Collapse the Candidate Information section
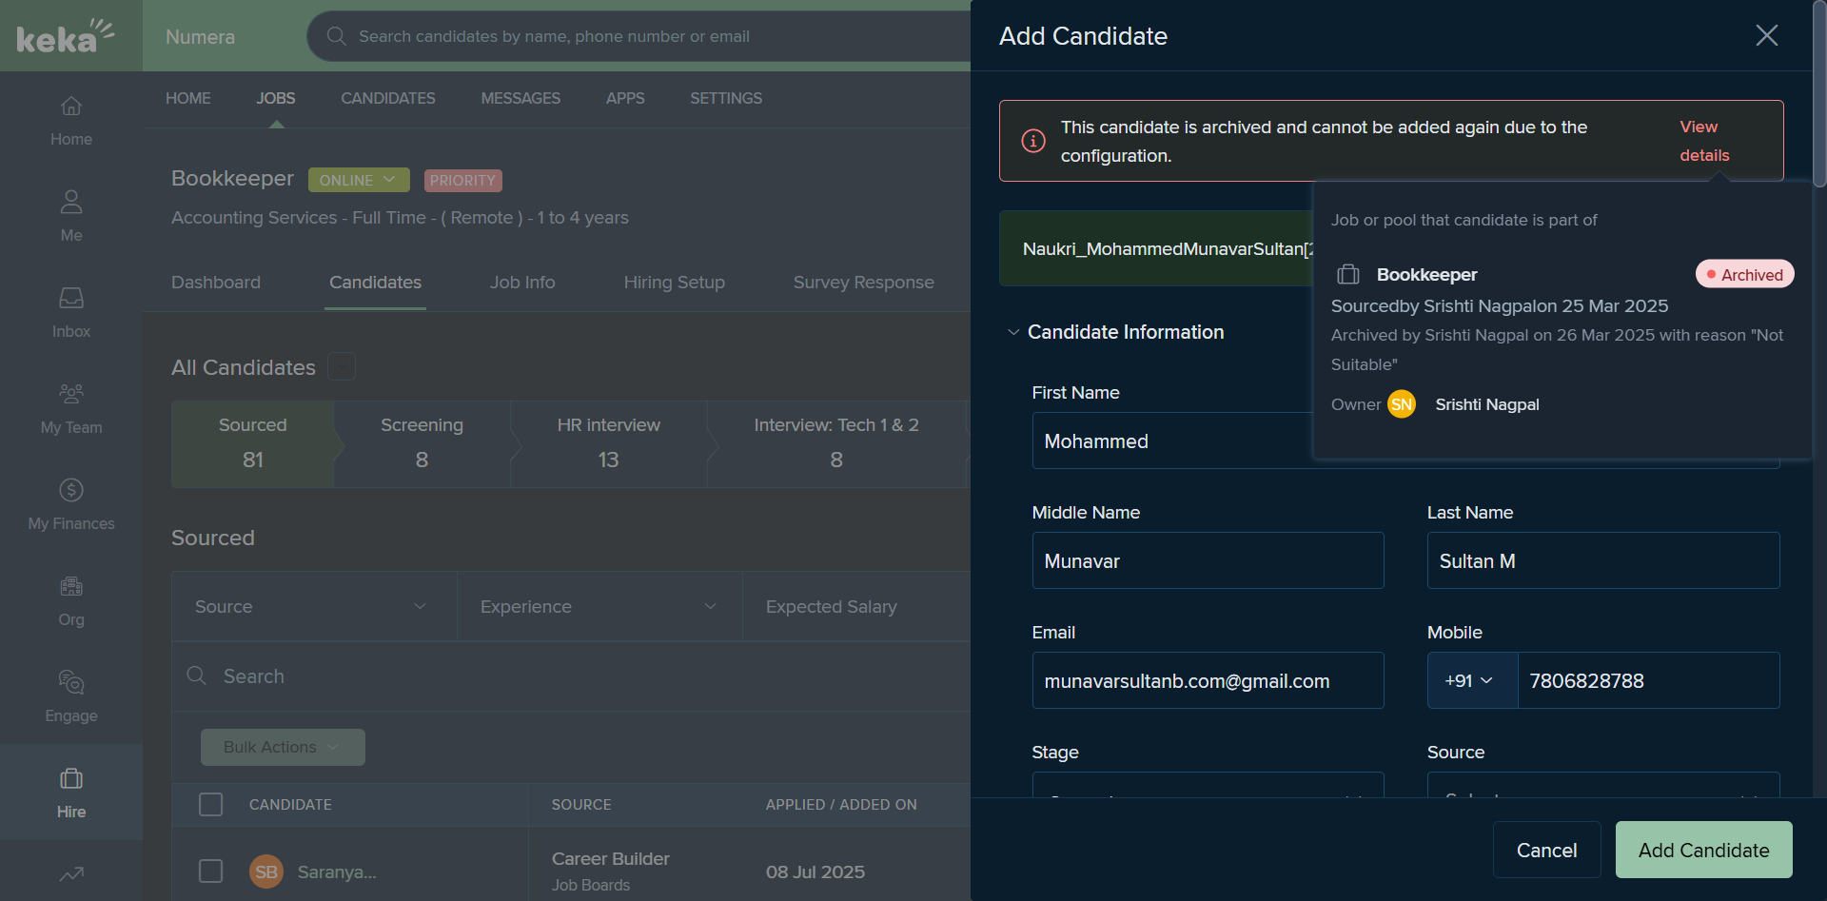Viewport: 1827px width, 901px height. [1013, 332]
